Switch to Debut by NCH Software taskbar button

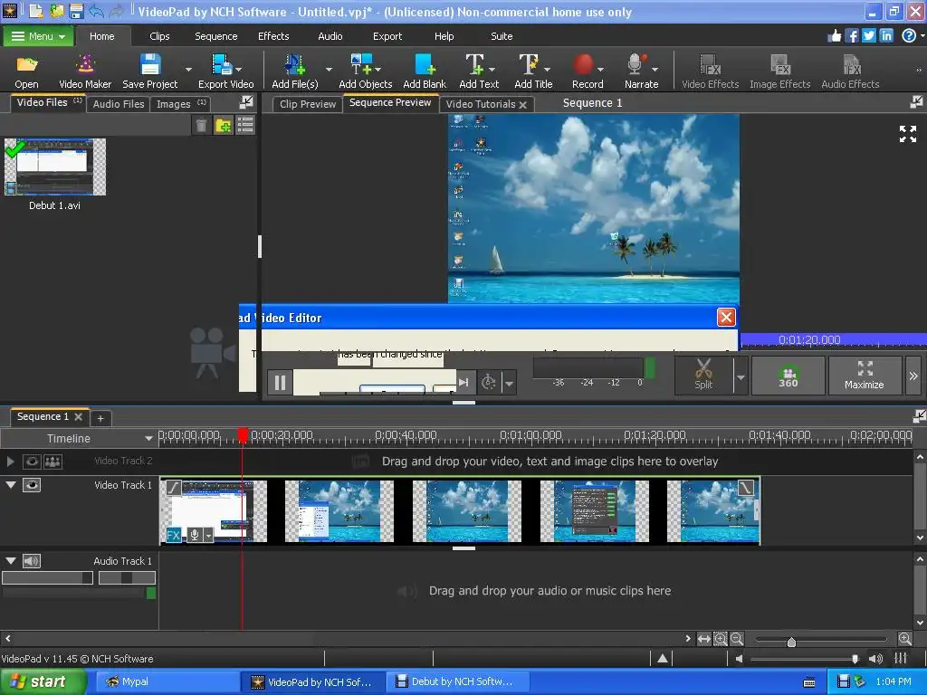pos(458,681)
